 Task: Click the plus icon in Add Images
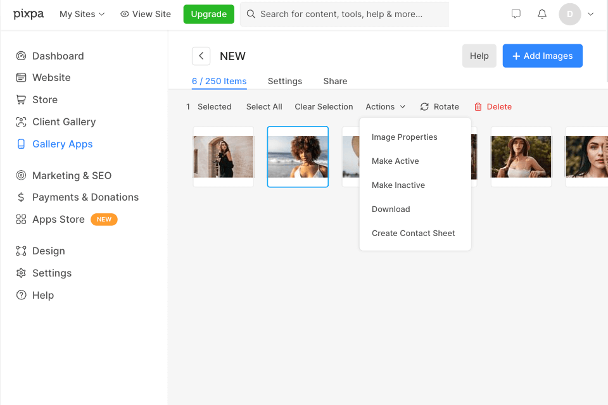click(x=516, y=56)
